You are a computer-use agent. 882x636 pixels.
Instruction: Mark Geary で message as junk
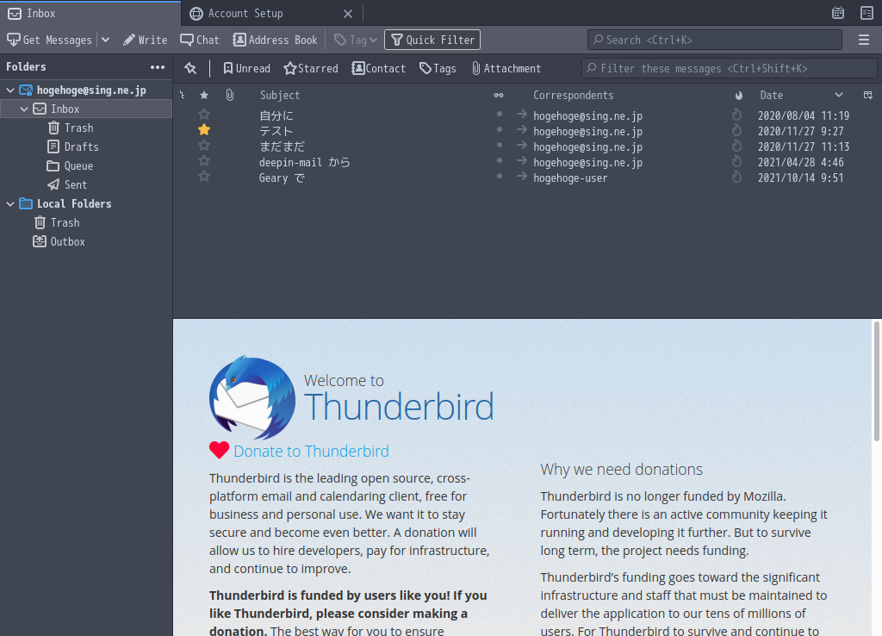(x=737, y=178)
